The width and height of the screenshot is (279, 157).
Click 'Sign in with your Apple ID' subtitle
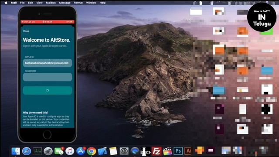(x=45, y=46)
